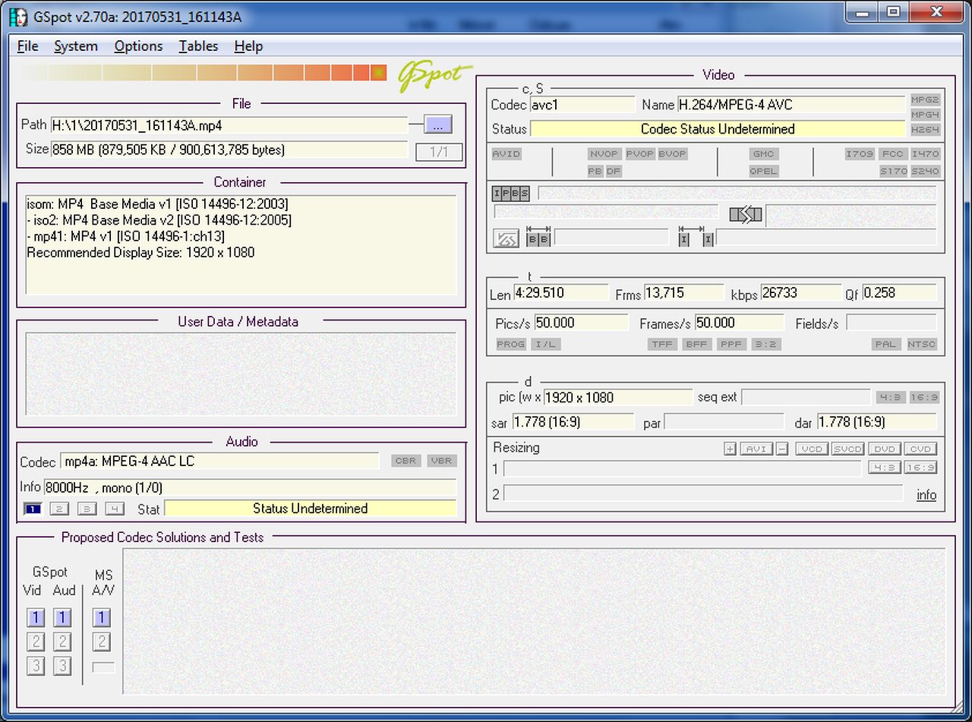This screenshot has height=722, width=972.
Task: Click the Path field showing the mp4 file
Action: [229, 125]
